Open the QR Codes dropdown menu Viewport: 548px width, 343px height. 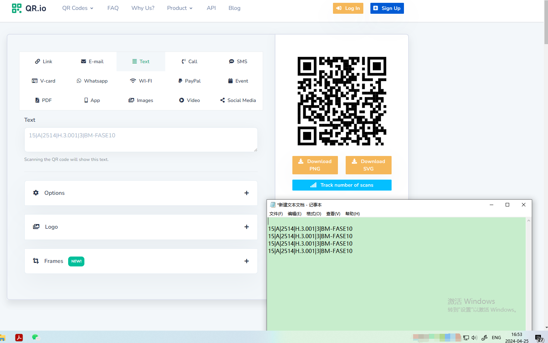(78, 8)
